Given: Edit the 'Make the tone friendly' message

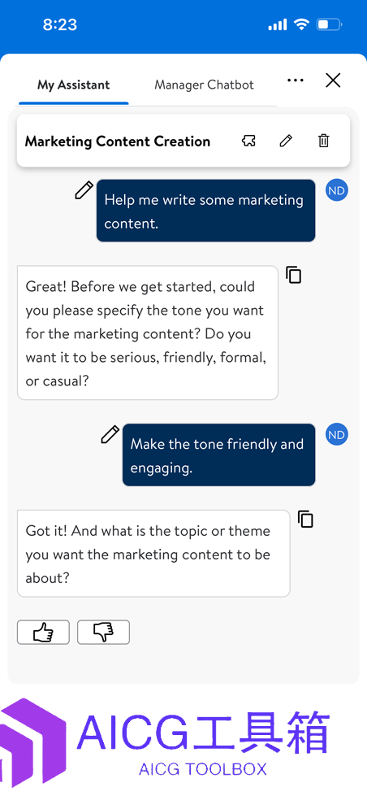Looking at the screenshot, I should coord(110,434).
